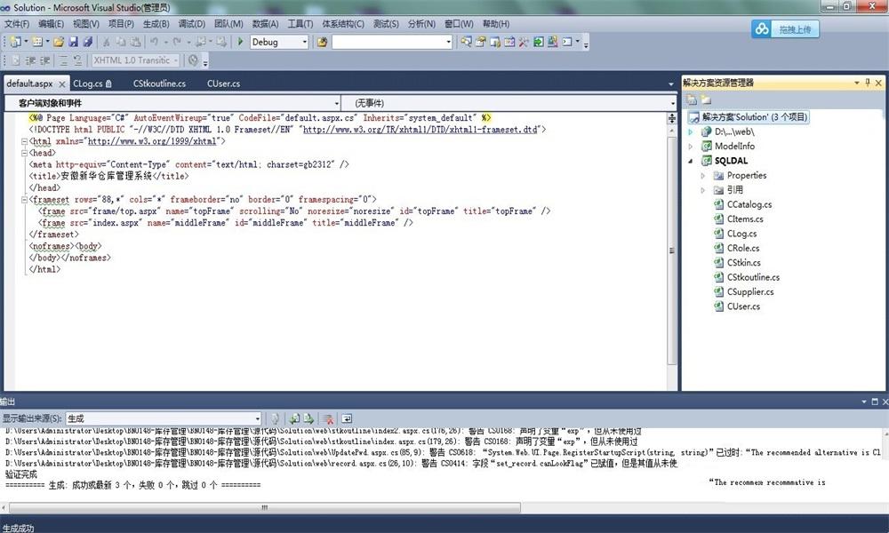The width and height of the screenshot is (889, 533).
Task: Pin the Solution Explorer panel with the pushpin
Action: point(868,83)
